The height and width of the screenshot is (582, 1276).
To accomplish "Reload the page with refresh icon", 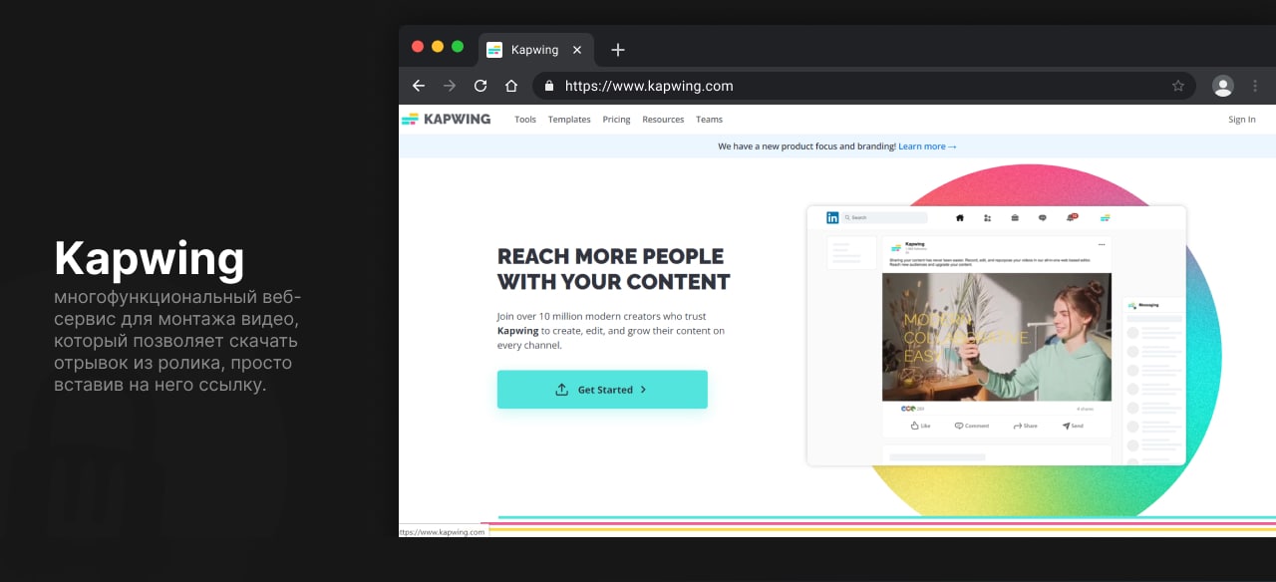I will point(480,86).
